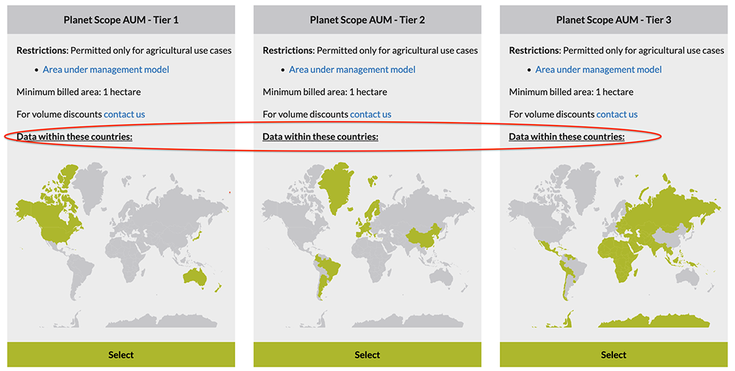This screenshot has height=371, width=735.
Task: Click the Planet Scope AUM - Tier 3 header
Action: [x=614, y=20]
